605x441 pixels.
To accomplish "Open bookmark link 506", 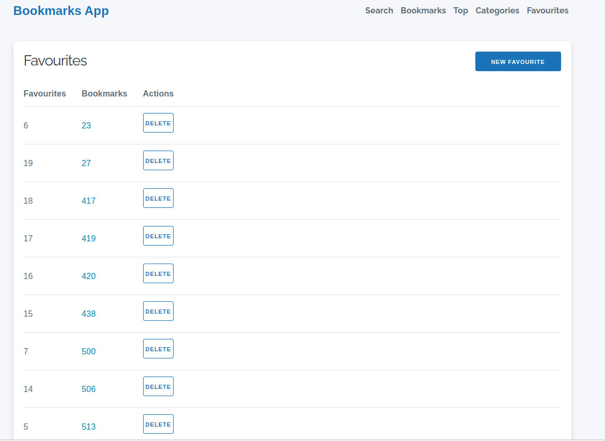I will [x=89, y=389].
